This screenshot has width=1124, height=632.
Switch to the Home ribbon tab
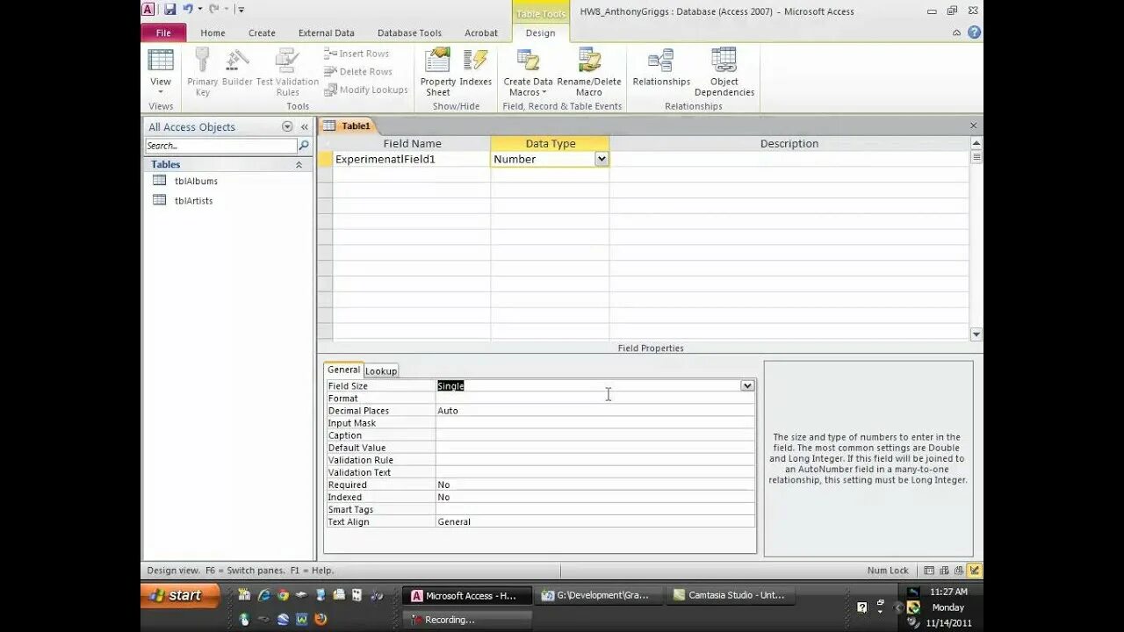tap(213, 32)
